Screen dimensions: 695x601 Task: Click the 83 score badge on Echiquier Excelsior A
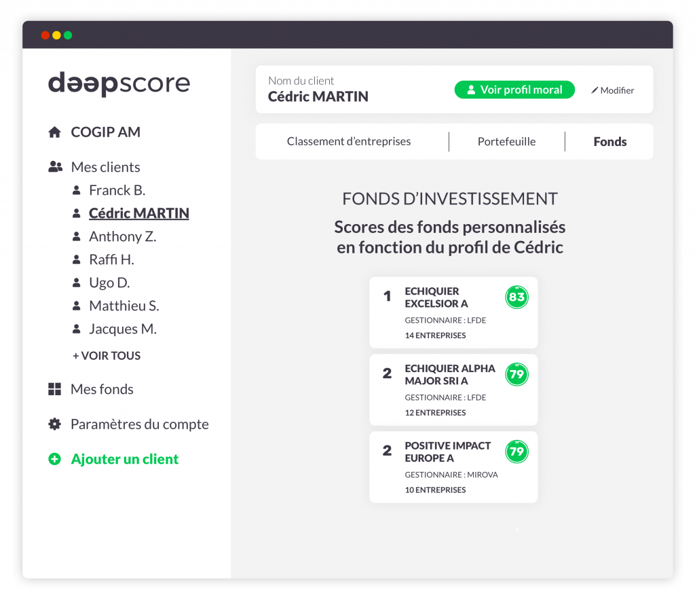[516, 297]
